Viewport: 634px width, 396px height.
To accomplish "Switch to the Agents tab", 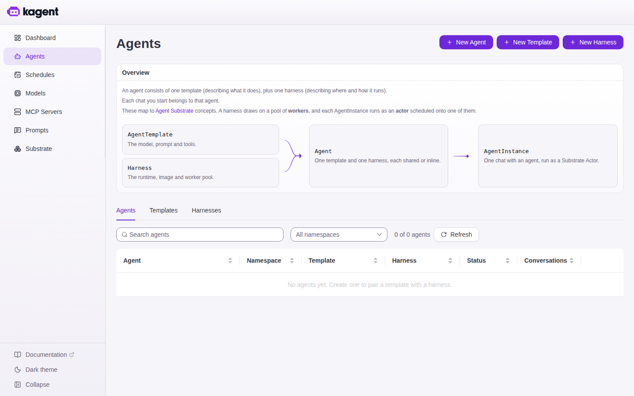I will [x=126, y=210].
